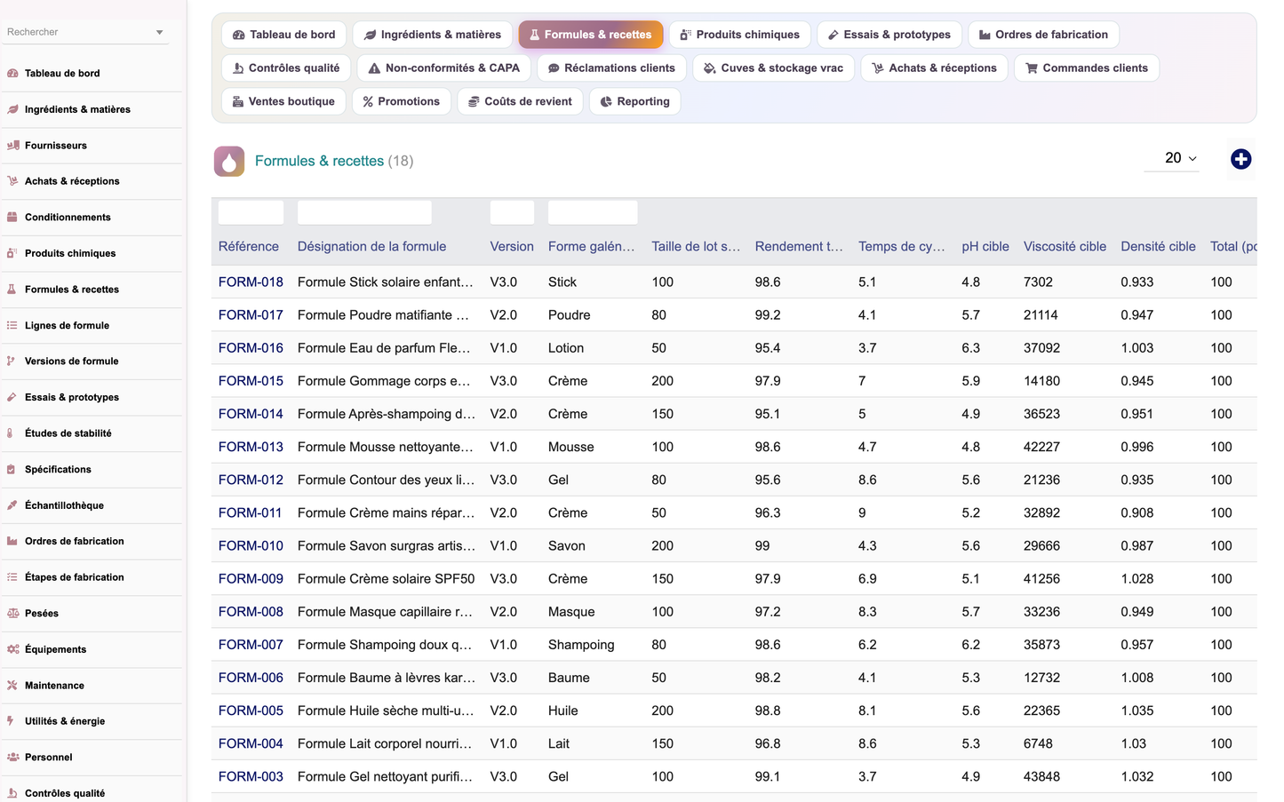Click the Utilités & énergie bolt icon
Image resolution: width=1284 pixels, height=802 pixels.
point(12,721)
